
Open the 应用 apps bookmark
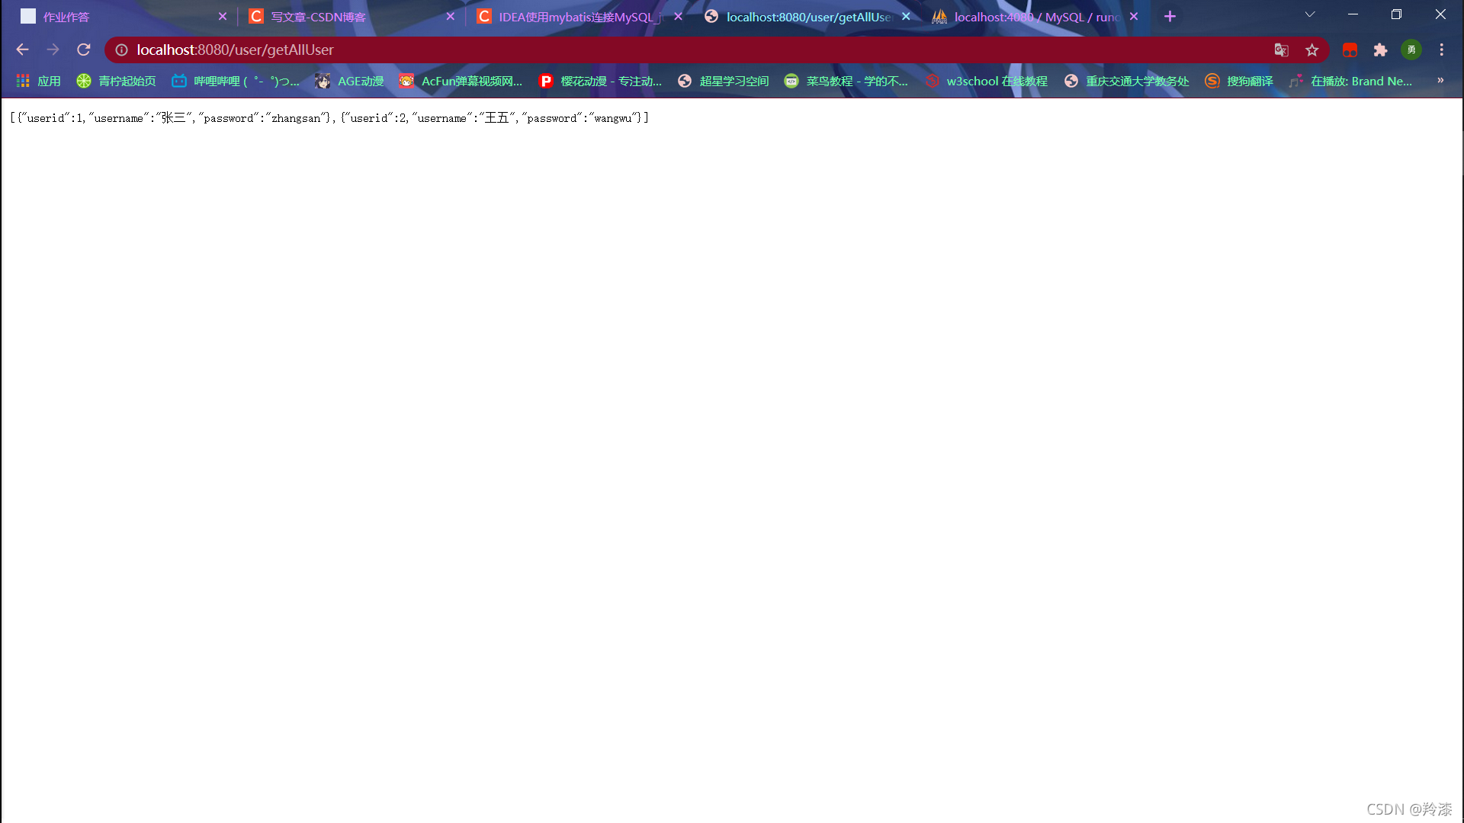pos(38,81)
